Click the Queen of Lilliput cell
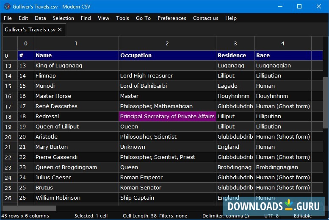The image size is (329, 220). pos(76,126)
